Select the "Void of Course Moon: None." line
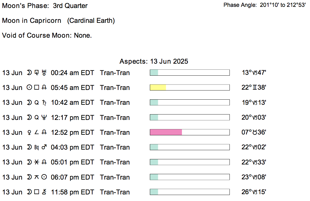This screenshot has width=310, height=201. tap(47, 36)
